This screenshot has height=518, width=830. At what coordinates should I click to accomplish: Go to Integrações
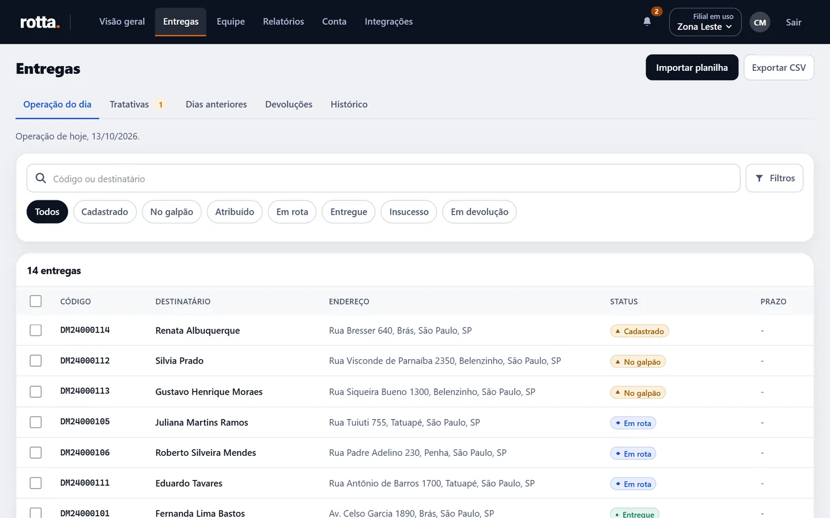tap(388, 22)
